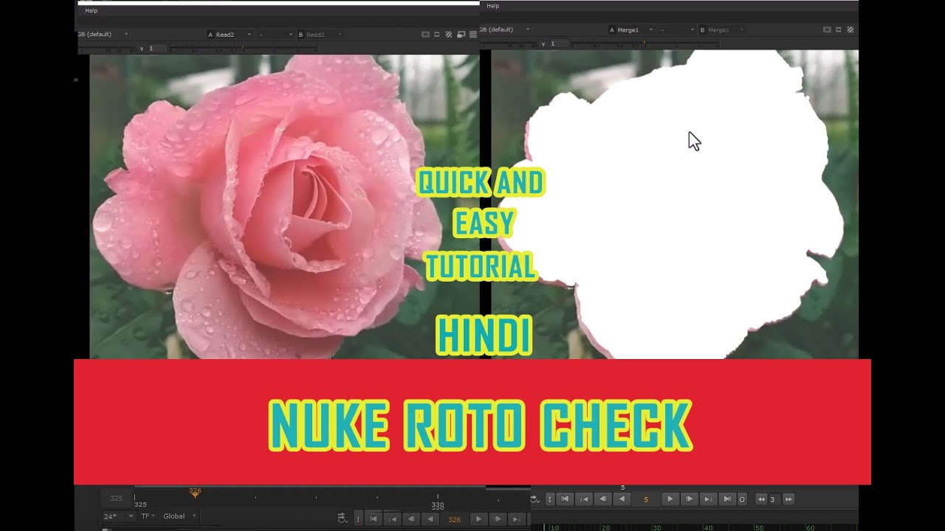Open the A input Read2 dropdown
945x531 pixels.
tap(230, 35)
